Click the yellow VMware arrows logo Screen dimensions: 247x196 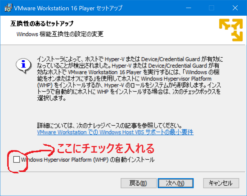[x=231, y=30]
